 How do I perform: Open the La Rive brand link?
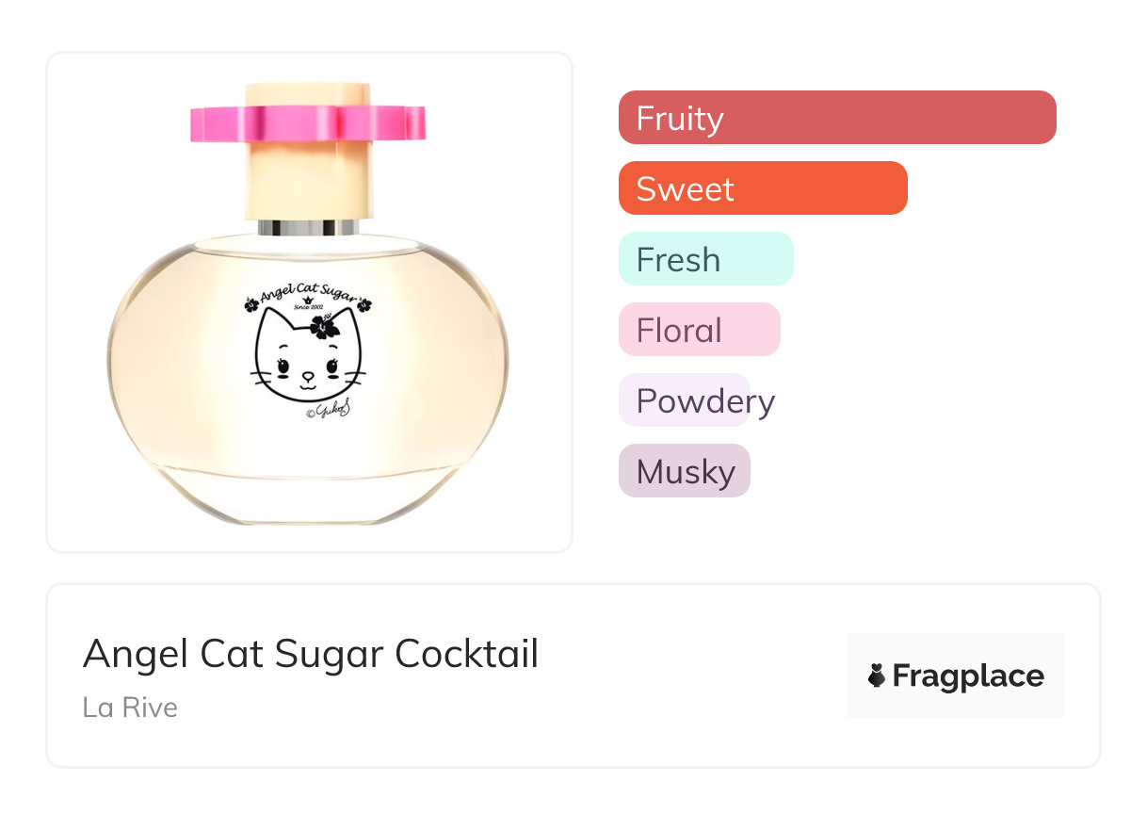click(x=130, y=708)
